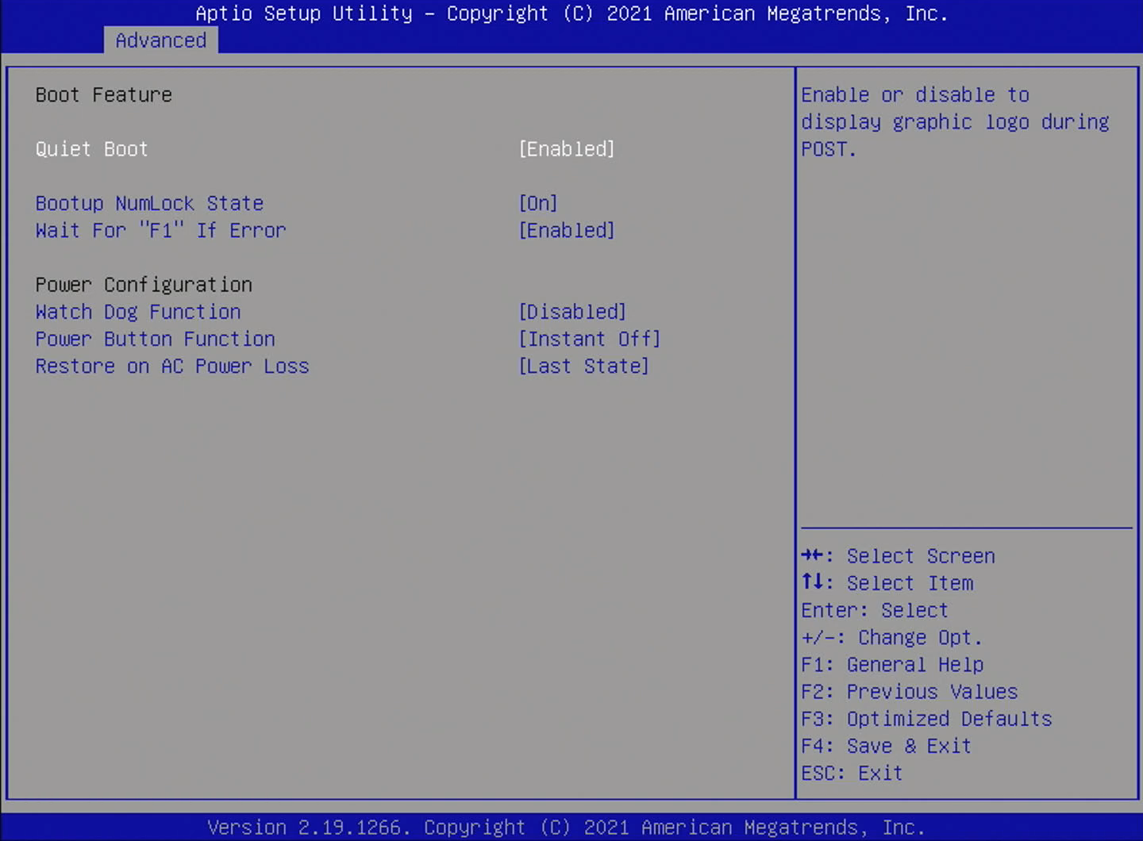Highlight the Watch Dog Function label
1143x841 pixels.
(137, 312)
